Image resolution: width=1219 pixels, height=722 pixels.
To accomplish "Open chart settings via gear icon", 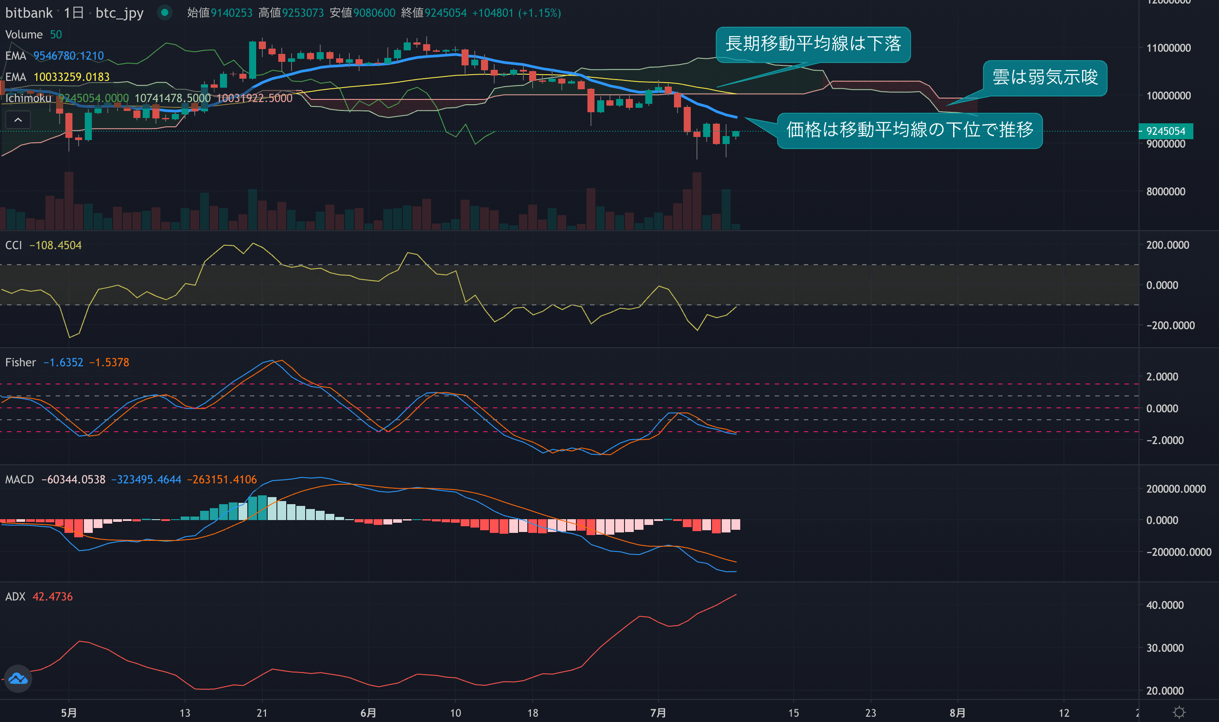I will coord(1179,712).
